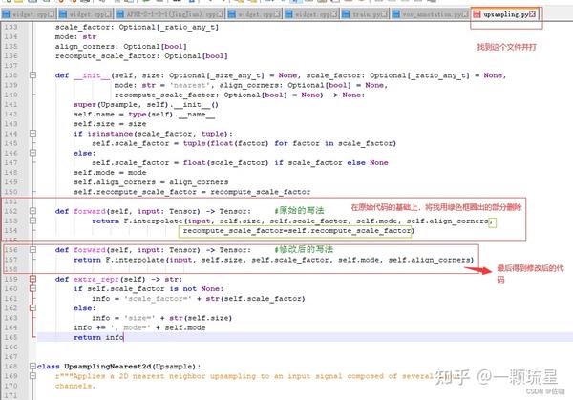
Task: Close the upsampling.py tab with its X
Action: point(533,14)
